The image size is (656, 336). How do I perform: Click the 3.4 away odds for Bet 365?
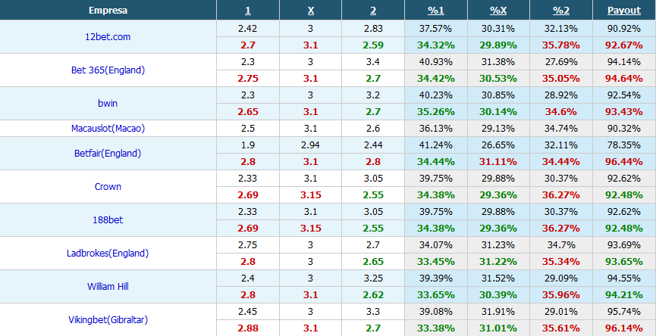[x=373, y=62]
